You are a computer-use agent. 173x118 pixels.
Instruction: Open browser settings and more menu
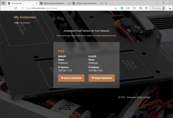(x=169, y=8)
